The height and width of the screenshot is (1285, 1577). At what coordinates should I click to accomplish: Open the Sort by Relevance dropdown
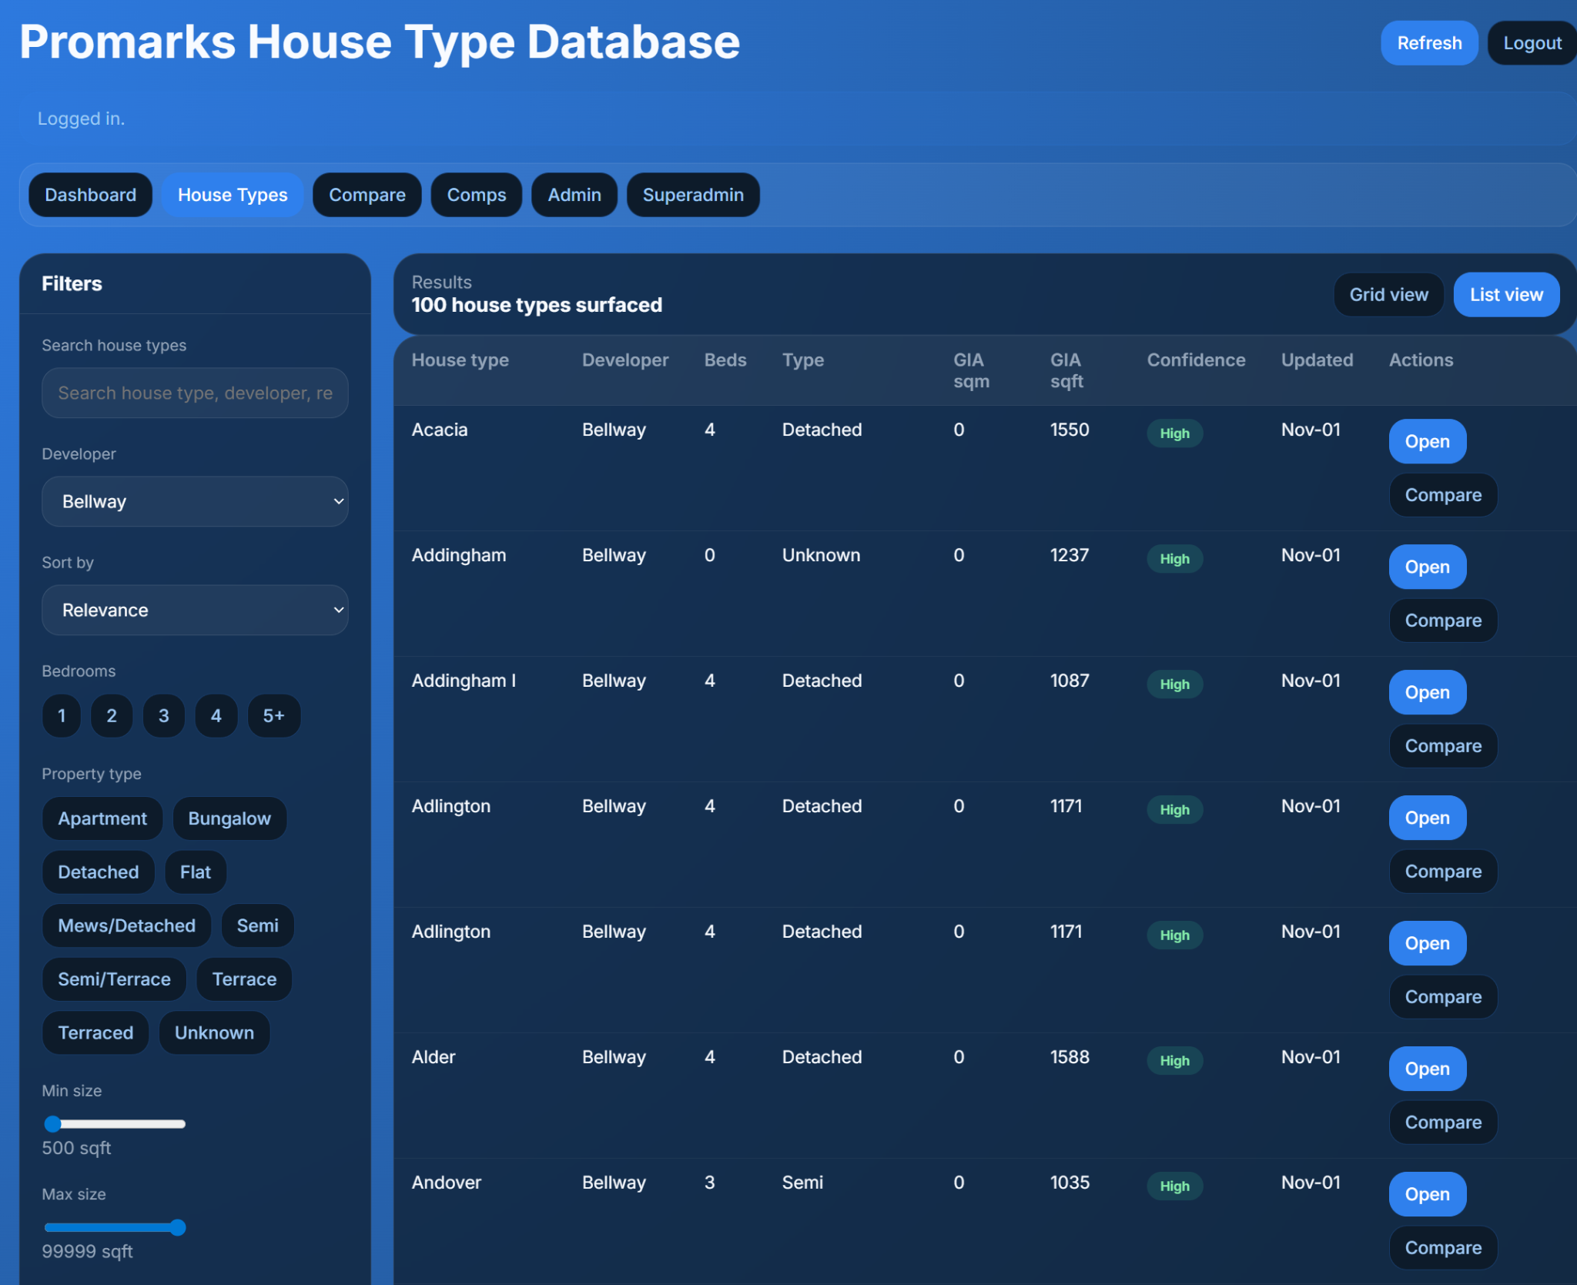coord(195,610)
